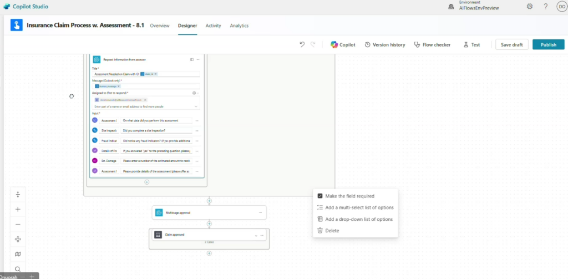Open options for Fraud Indicators input row
Viewport: 568px width, 279px height.
pyautogui.click(x=197, y=140)
